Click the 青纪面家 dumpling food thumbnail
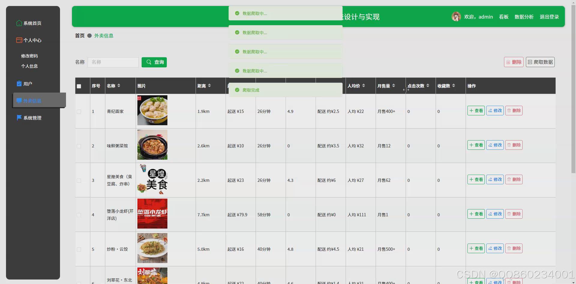Image resolution: width=576 pixels, height=284 pixels. click(152, 110)
